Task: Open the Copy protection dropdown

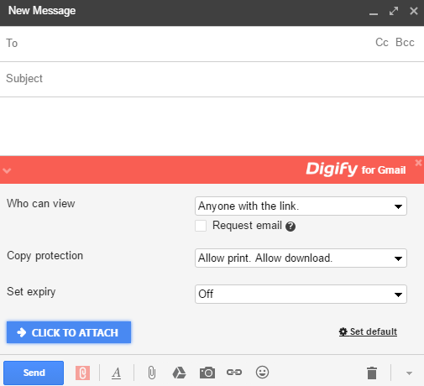Action: 301,258
